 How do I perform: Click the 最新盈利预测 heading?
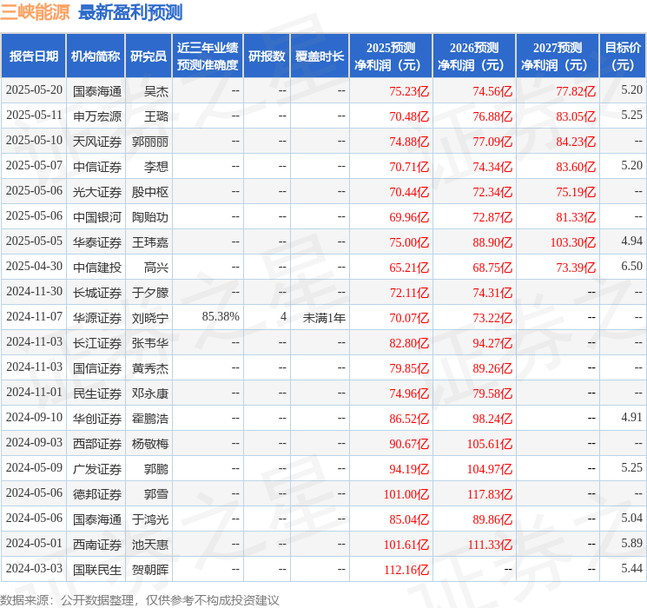point(130,12)
